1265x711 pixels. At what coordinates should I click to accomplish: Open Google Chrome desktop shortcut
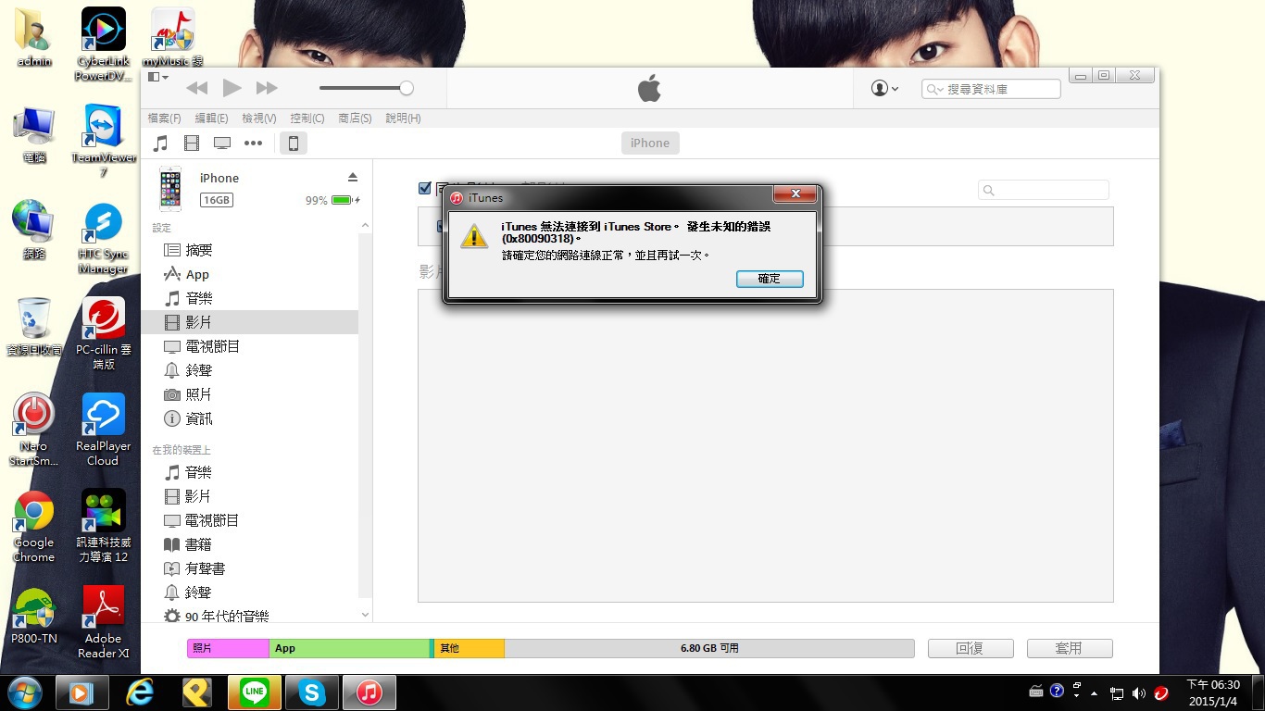click(x=33, y=526)
